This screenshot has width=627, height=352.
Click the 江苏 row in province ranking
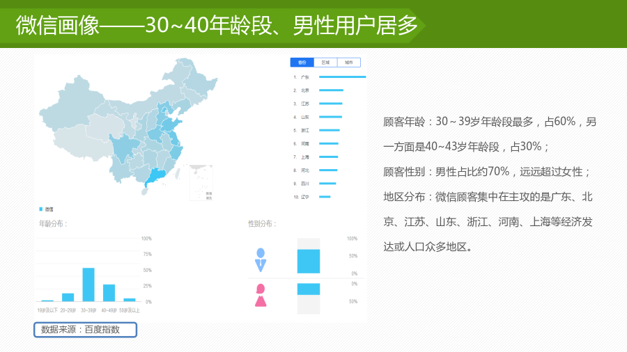(x=318, y=104)
